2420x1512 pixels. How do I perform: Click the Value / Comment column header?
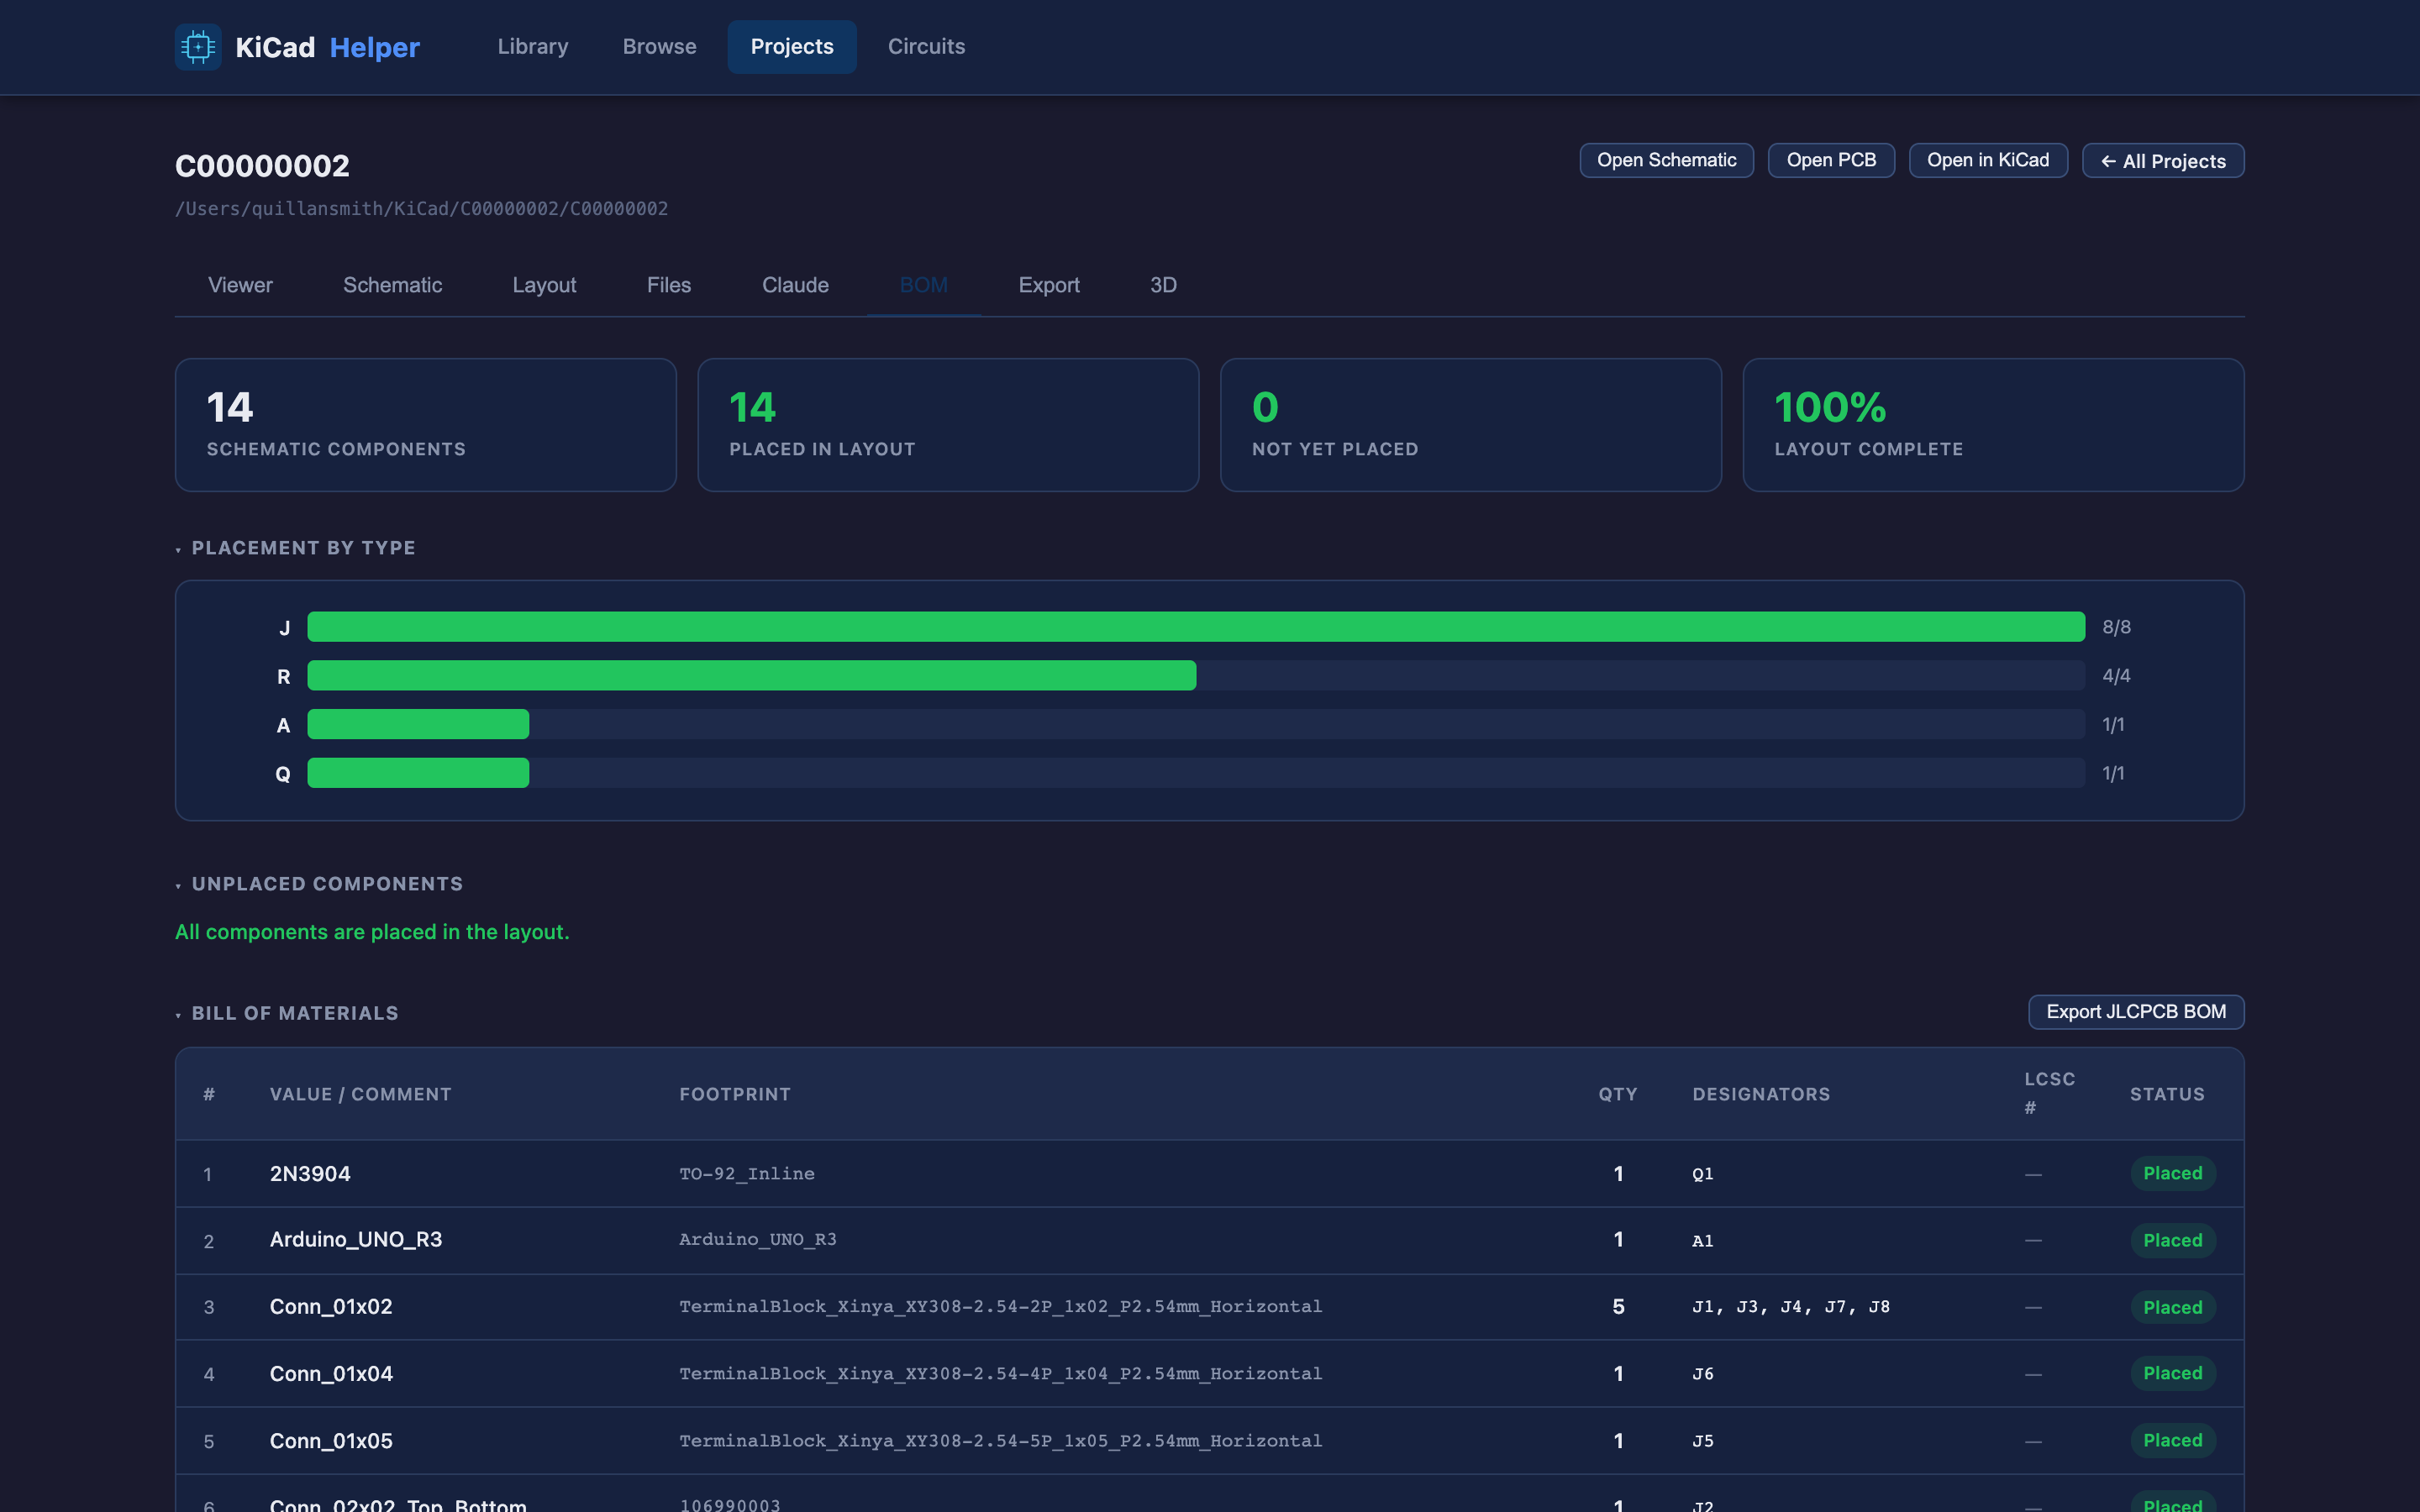point(360,1094)
